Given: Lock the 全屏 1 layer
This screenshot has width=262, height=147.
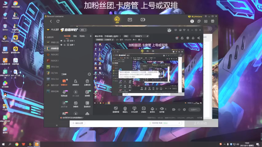Looking at the screenshot, I should click(65, 45).
